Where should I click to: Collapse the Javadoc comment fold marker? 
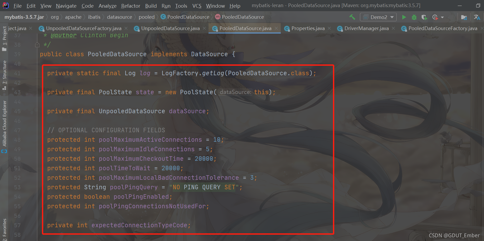[37, 45]
